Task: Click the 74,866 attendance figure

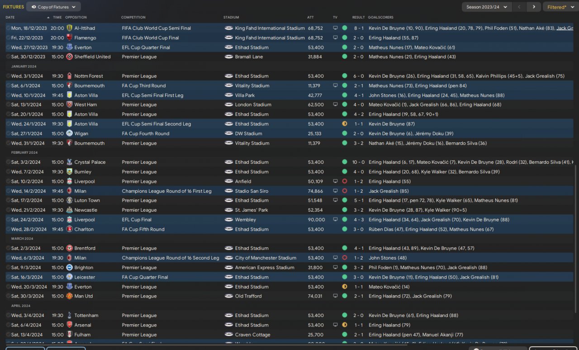Action: [x=316, y=191]
